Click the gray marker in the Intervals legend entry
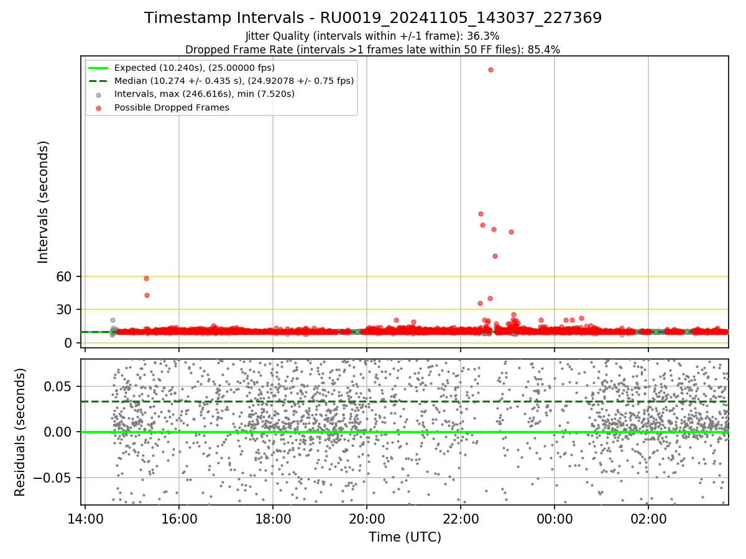746x559 pixels. pos(99,94)
